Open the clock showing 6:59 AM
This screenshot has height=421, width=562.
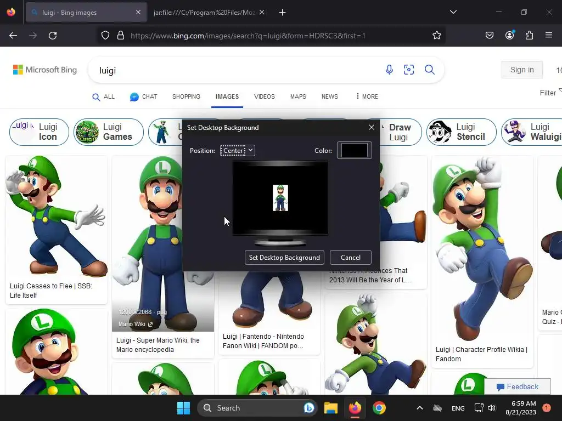(521, 408)
